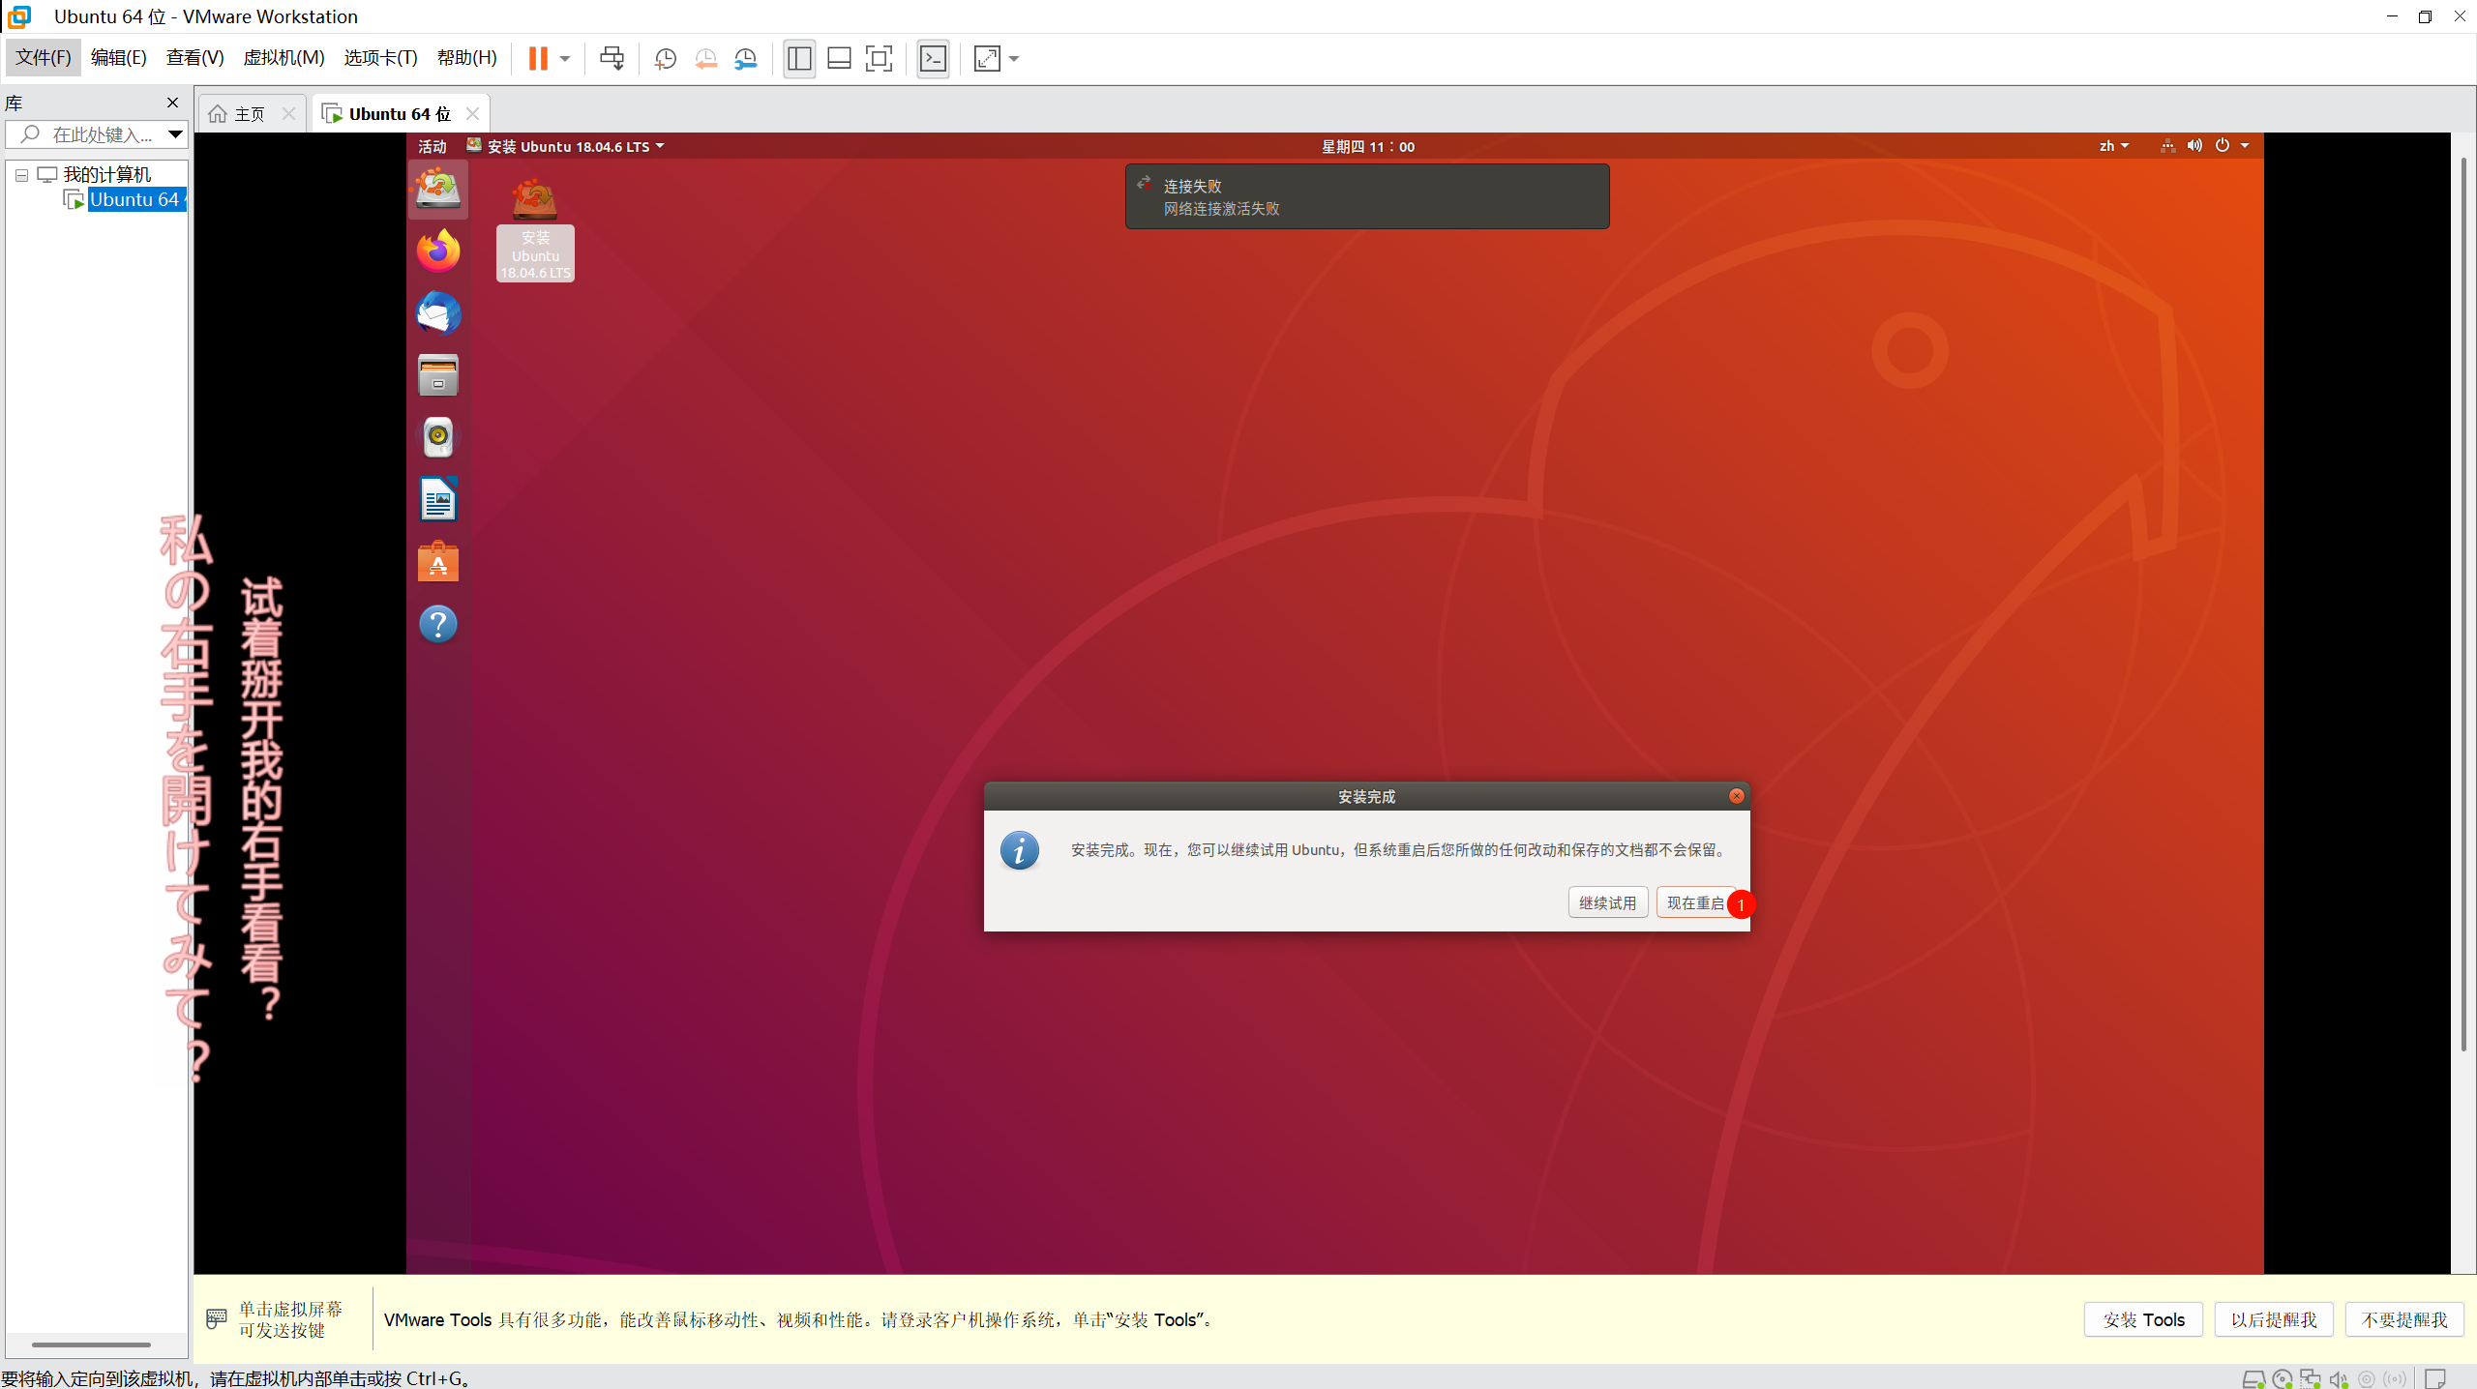Open the snapshot manager icon
2477x1389 pixels.
[x=746, y=59]
